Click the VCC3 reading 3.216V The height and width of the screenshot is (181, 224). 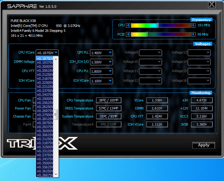coord(202,116)
